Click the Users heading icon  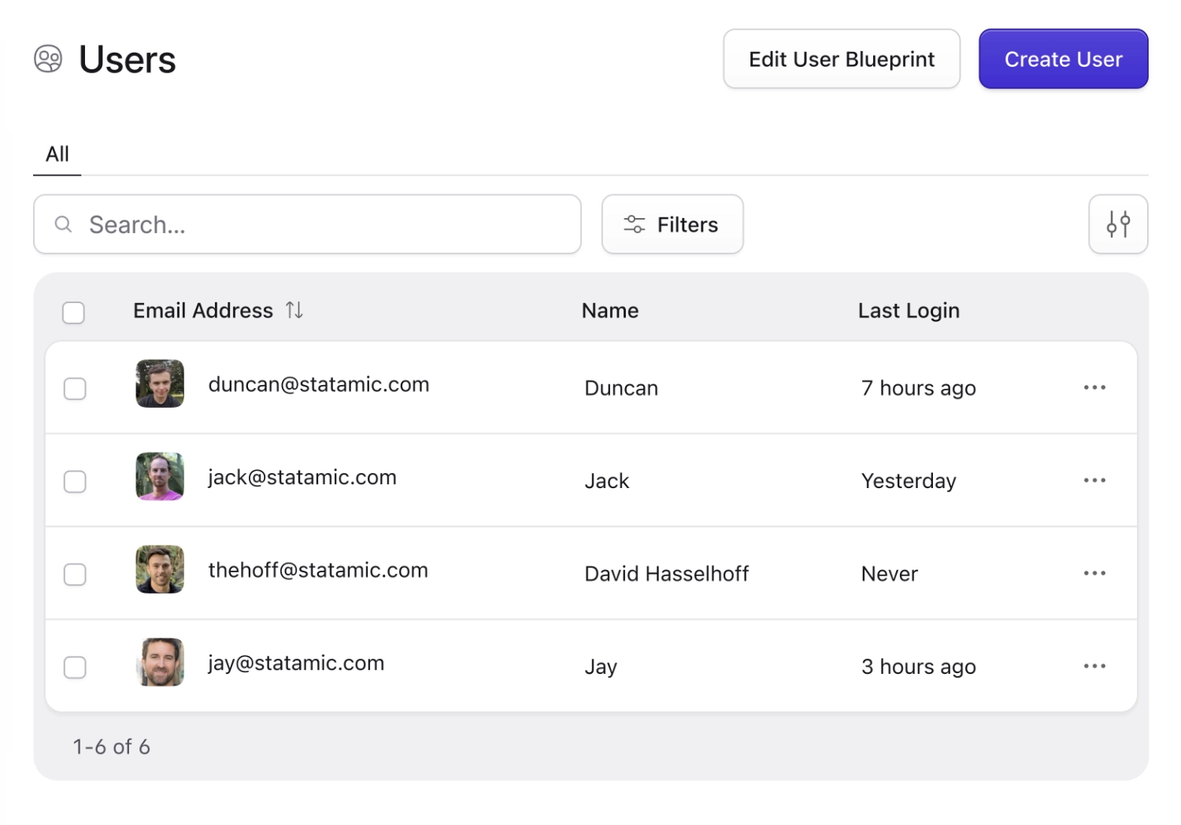pyautogui.click(x=48, y=58)
